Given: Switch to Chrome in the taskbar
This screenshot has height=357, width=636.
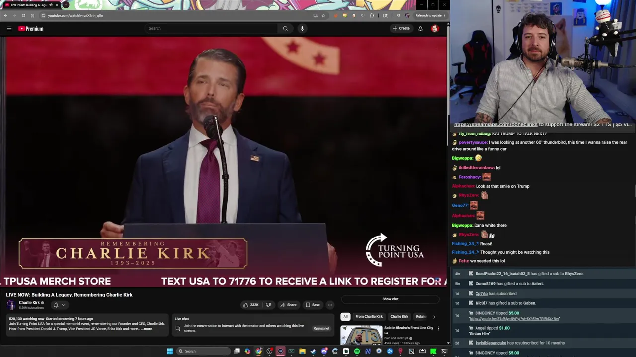Looking at the screenshot, I should coord(258,351).
